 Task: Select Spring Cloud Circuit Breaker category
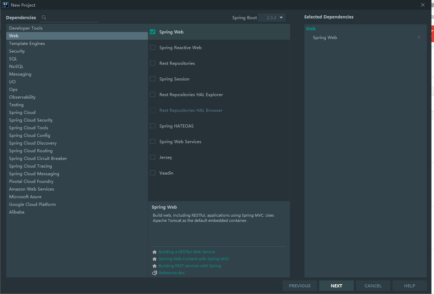[77, 158]
